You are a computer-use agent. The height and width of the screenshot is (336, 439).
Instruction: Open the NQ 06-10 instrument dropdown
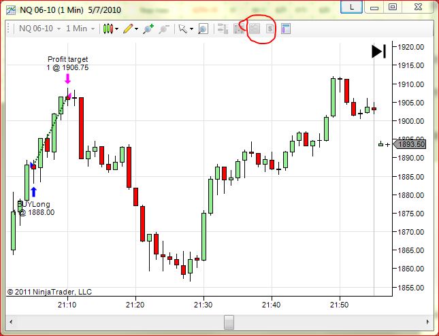point(39,29)
